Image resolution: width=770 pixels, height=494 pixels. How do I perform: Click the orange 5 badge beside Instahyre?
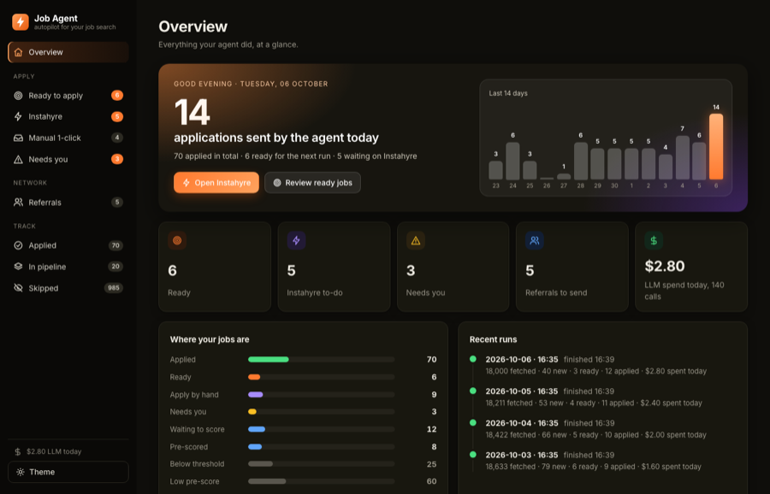pos(117,116)
